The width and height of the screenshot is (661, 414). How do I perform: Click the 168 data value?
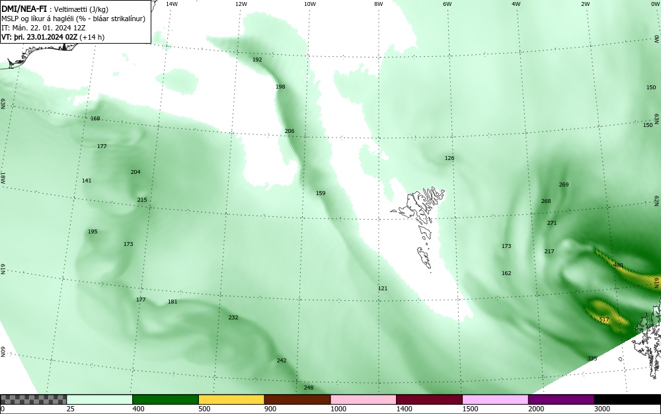click(95, 118)
